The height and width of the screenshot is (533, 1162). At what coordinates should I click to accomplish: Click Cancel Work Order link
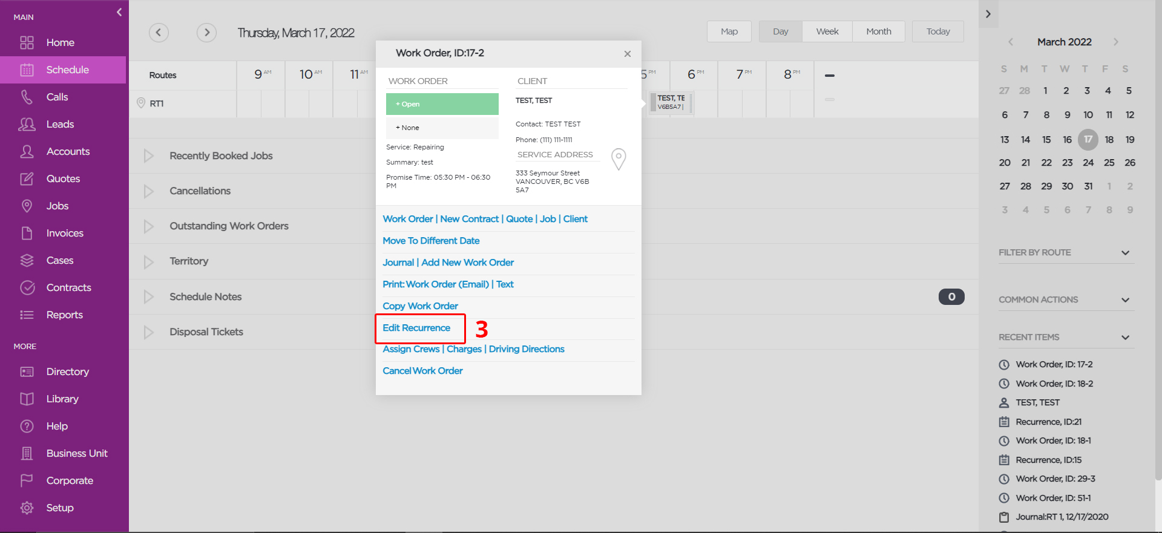pos(422,371)
